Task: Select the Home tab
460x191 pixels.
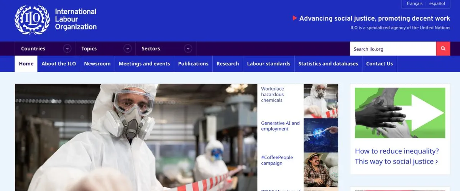Action: point(26,64)
